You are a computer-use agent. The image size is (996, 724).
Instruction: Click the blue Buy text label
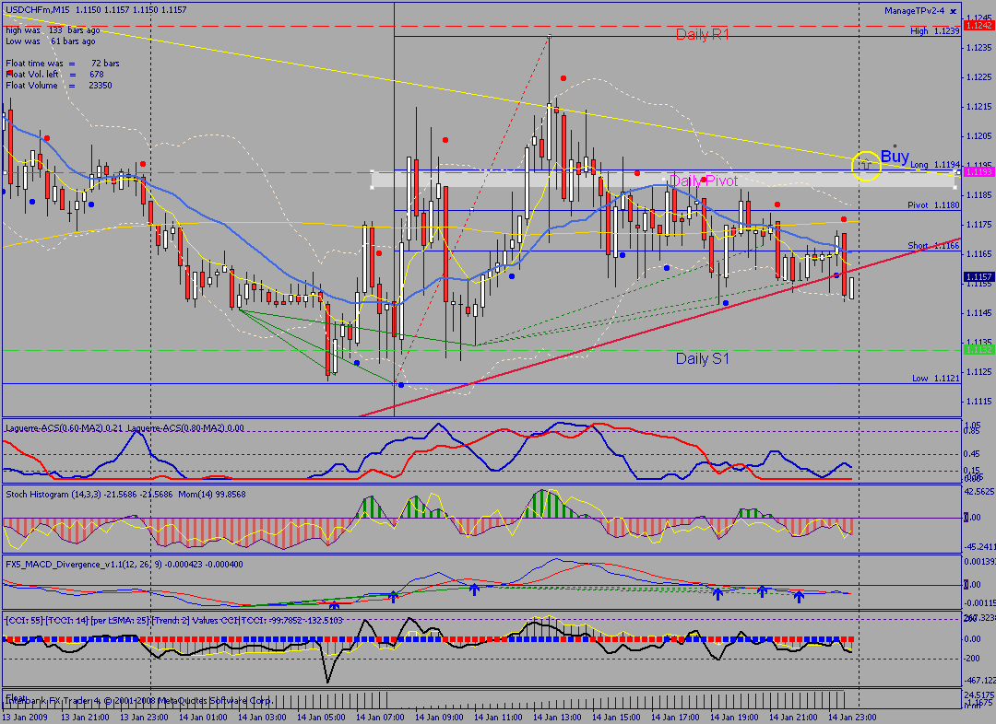click(x=895, y=156)
